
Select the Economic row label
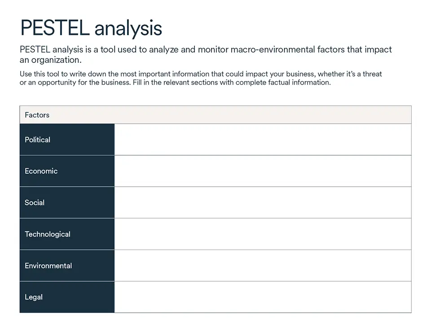coord(41,171)
